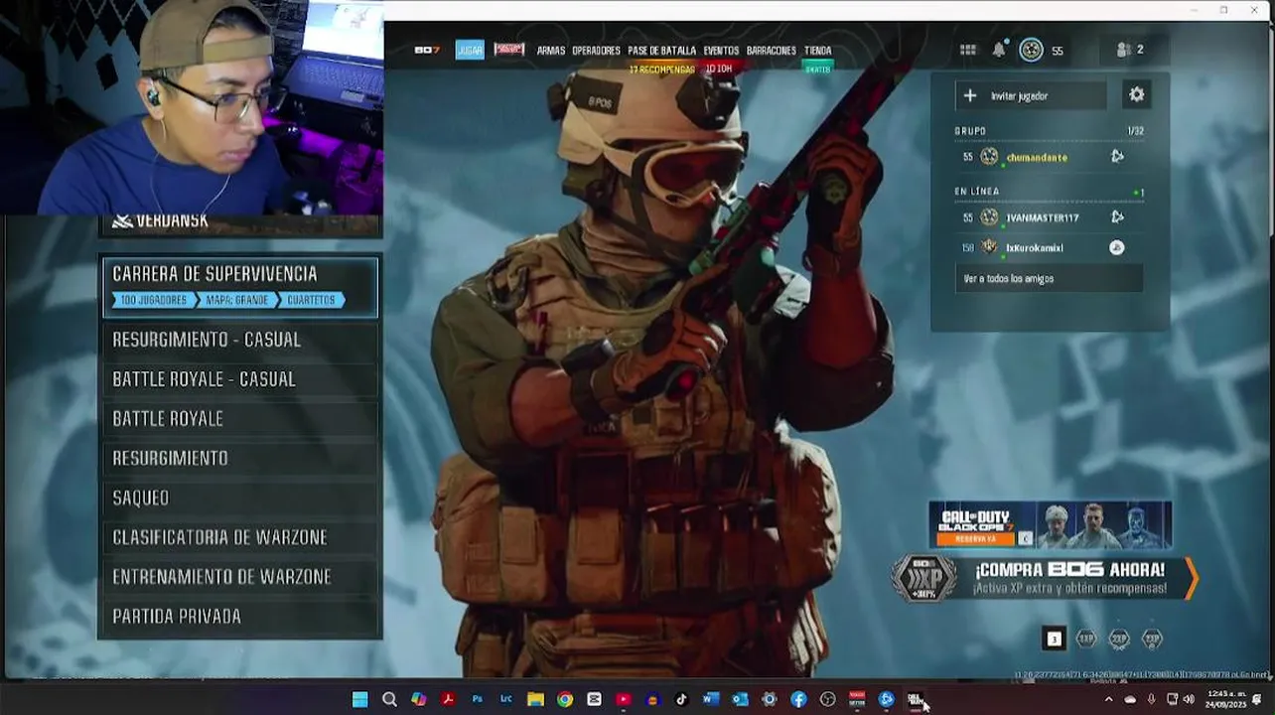Viewport: 1275px width, 715px height.
Task: Click the plus icon beside Invitar jugador
Action: (970, 95)
